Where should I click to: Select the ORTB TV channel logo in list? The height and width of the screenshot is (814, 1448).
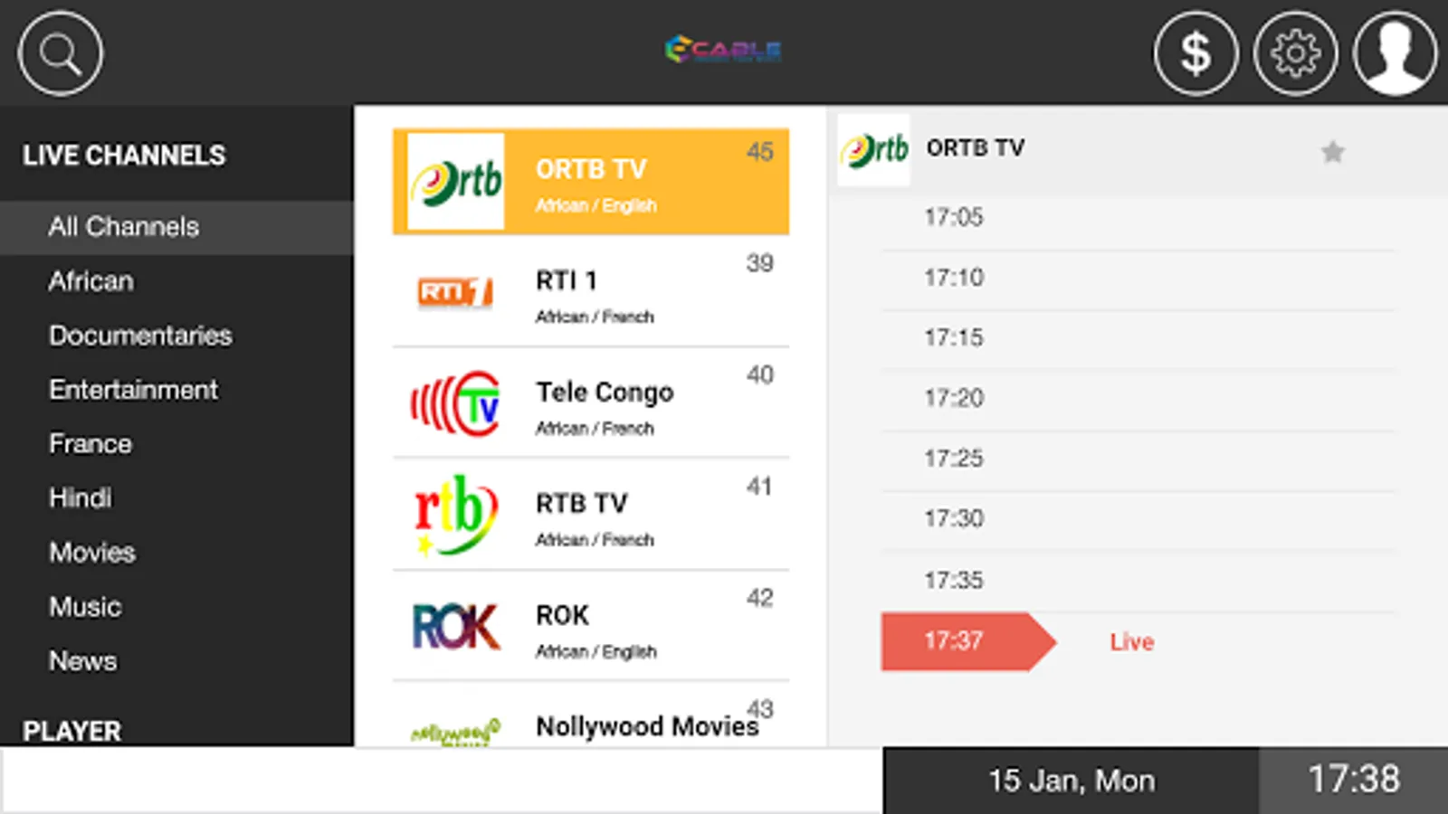[x=456, y=182]
